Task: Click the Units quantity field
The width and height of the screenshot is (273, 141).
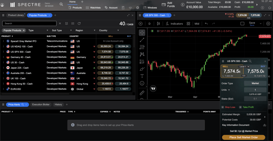Action: pyautogui.click(x=255, y=90)
